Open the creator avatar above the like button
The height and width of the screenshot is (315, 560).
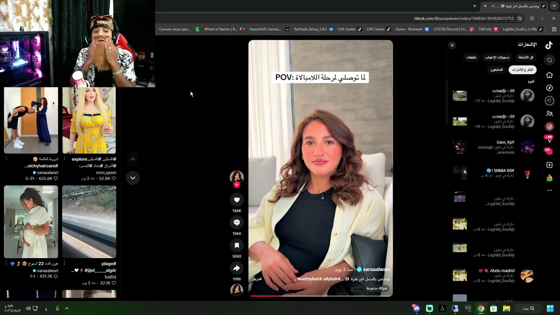coord(237,176)
